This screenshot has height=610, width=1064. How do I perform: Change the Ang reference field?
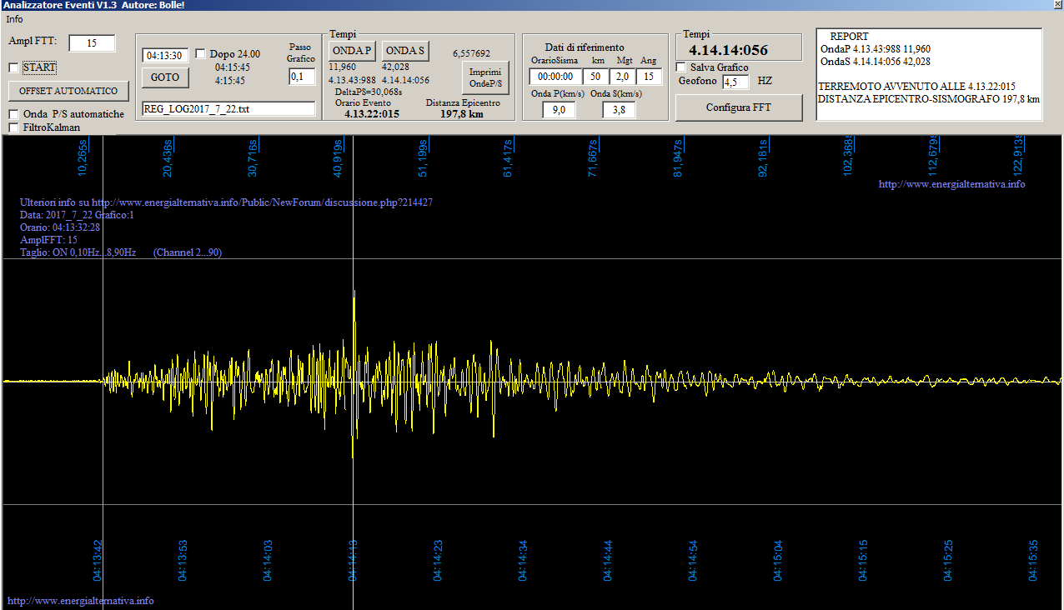click(649, 77)
